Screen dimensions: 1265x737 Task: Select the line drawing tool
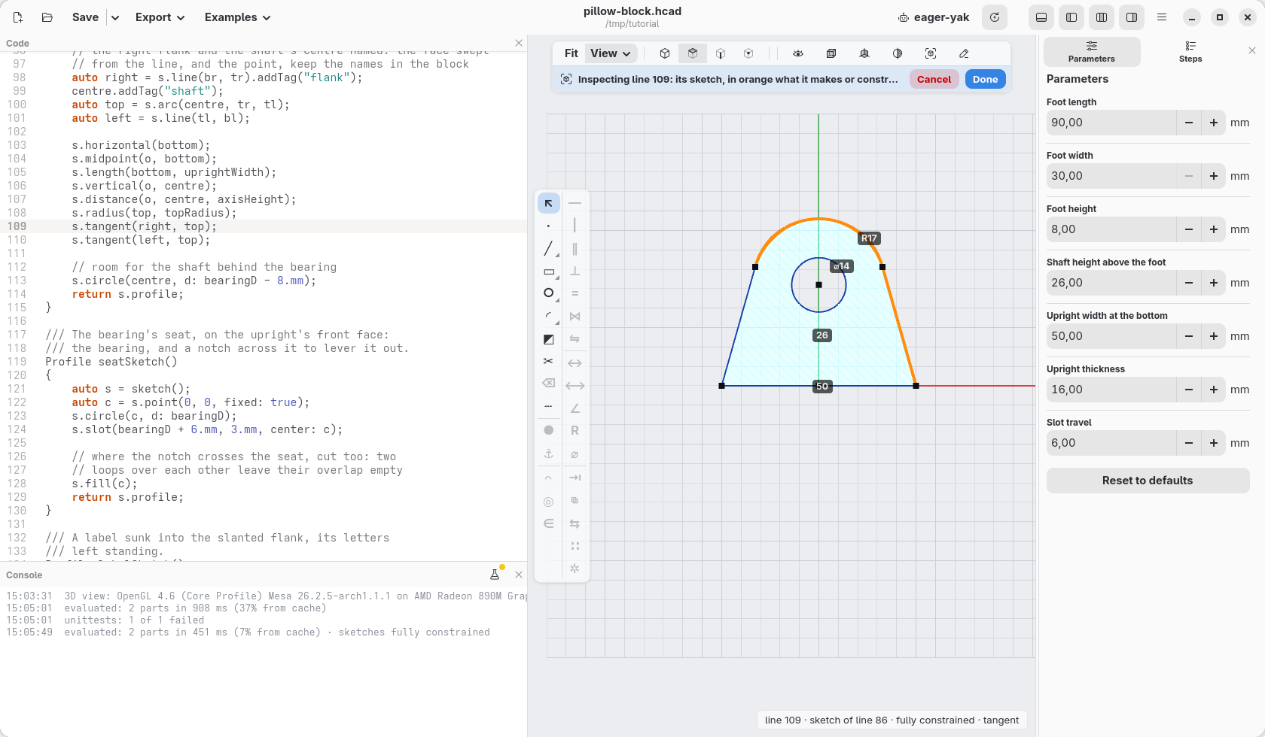pyautogui.click(x=548, y=248)
